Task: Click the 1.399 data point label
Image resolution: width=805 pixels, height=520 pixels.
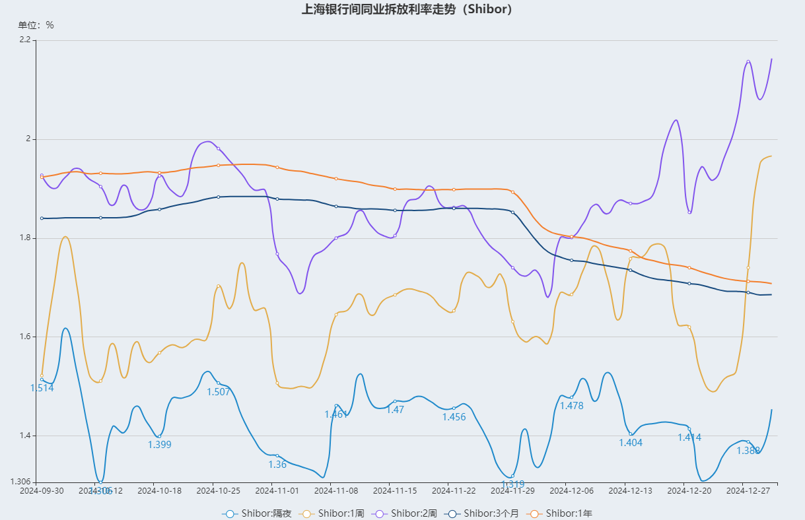Action: (159, 445)
